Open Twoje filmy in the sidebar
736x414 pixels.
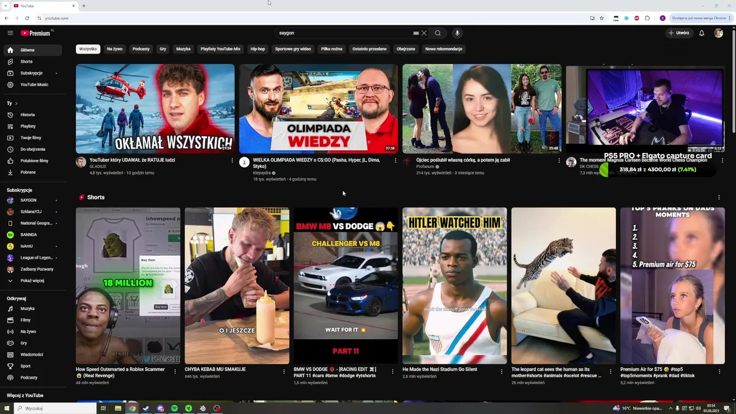(34, 138)
